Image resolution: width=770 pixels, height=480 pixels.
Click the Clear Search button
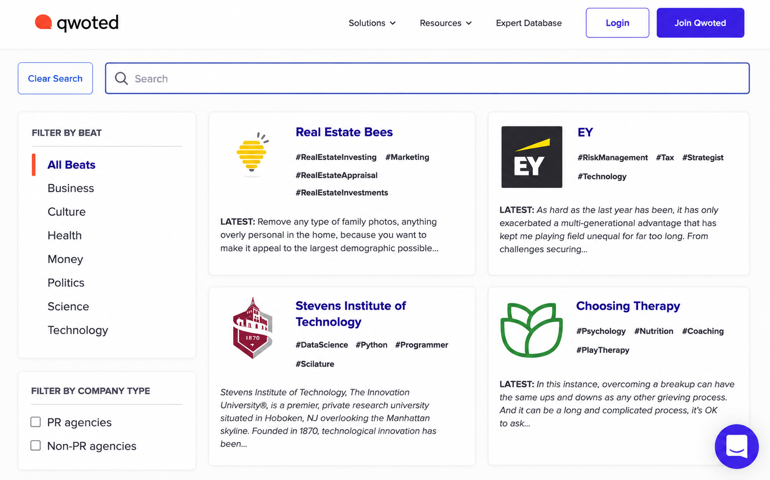(x=55, y=78)
